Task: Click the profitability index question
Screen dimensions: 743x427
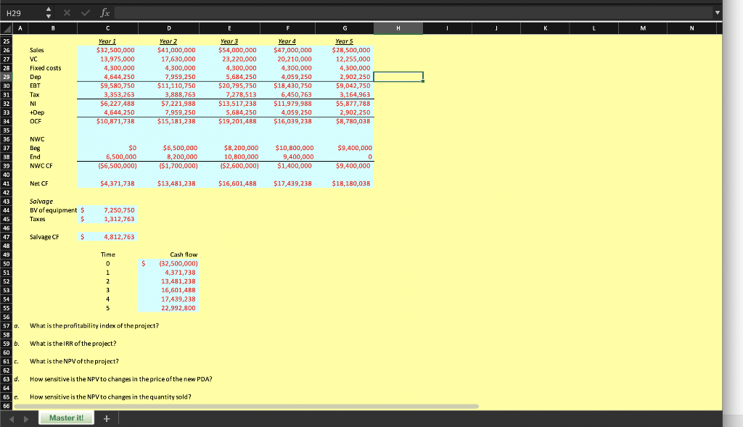Action: [x=94, y=326]
